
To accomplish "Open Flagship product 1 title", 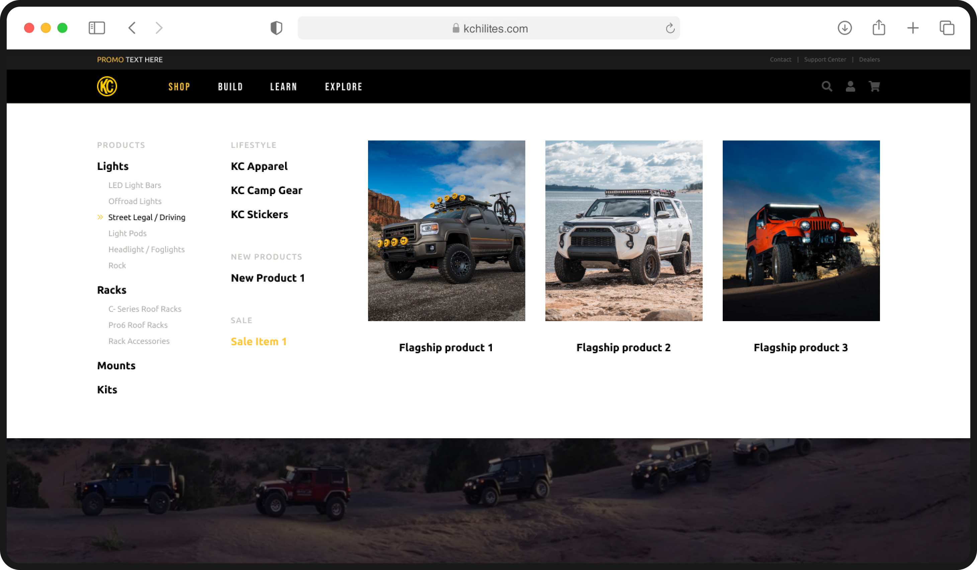I will coord(446,348).
